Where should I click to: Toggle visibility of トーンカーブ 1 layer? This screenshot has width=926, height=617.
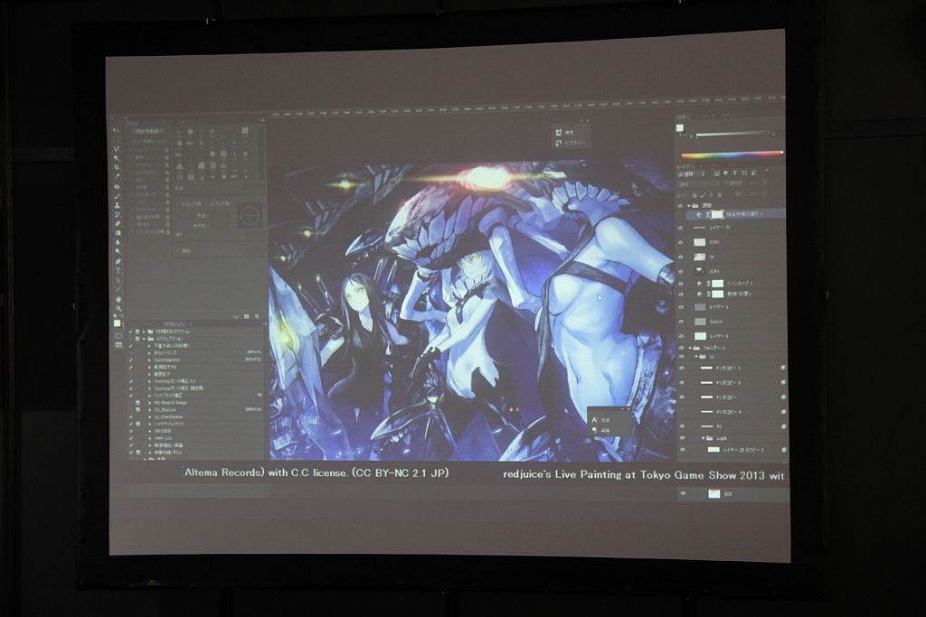click(680, 284)
